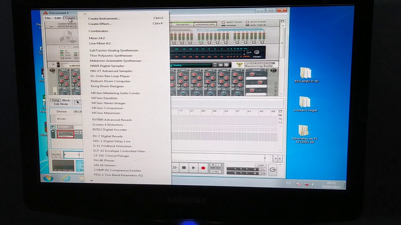401x225 pixels.
Task: Launch Internet Explorer from the taskbar
Action: (66, 178)
